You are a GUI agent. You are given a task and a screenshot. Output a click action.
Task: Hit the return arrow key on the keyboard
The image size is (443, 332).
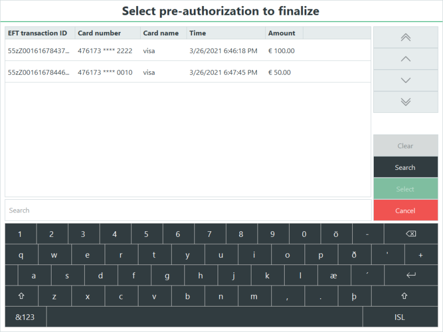pos(411,275)
